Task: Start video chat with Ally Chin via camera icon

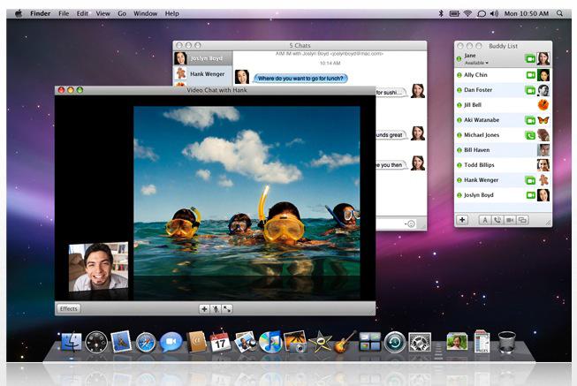Action: pos(530,75)
